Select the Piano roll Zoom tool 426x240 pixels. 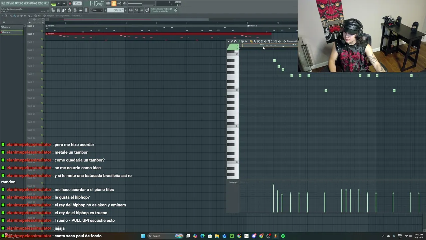click(276, 41)
